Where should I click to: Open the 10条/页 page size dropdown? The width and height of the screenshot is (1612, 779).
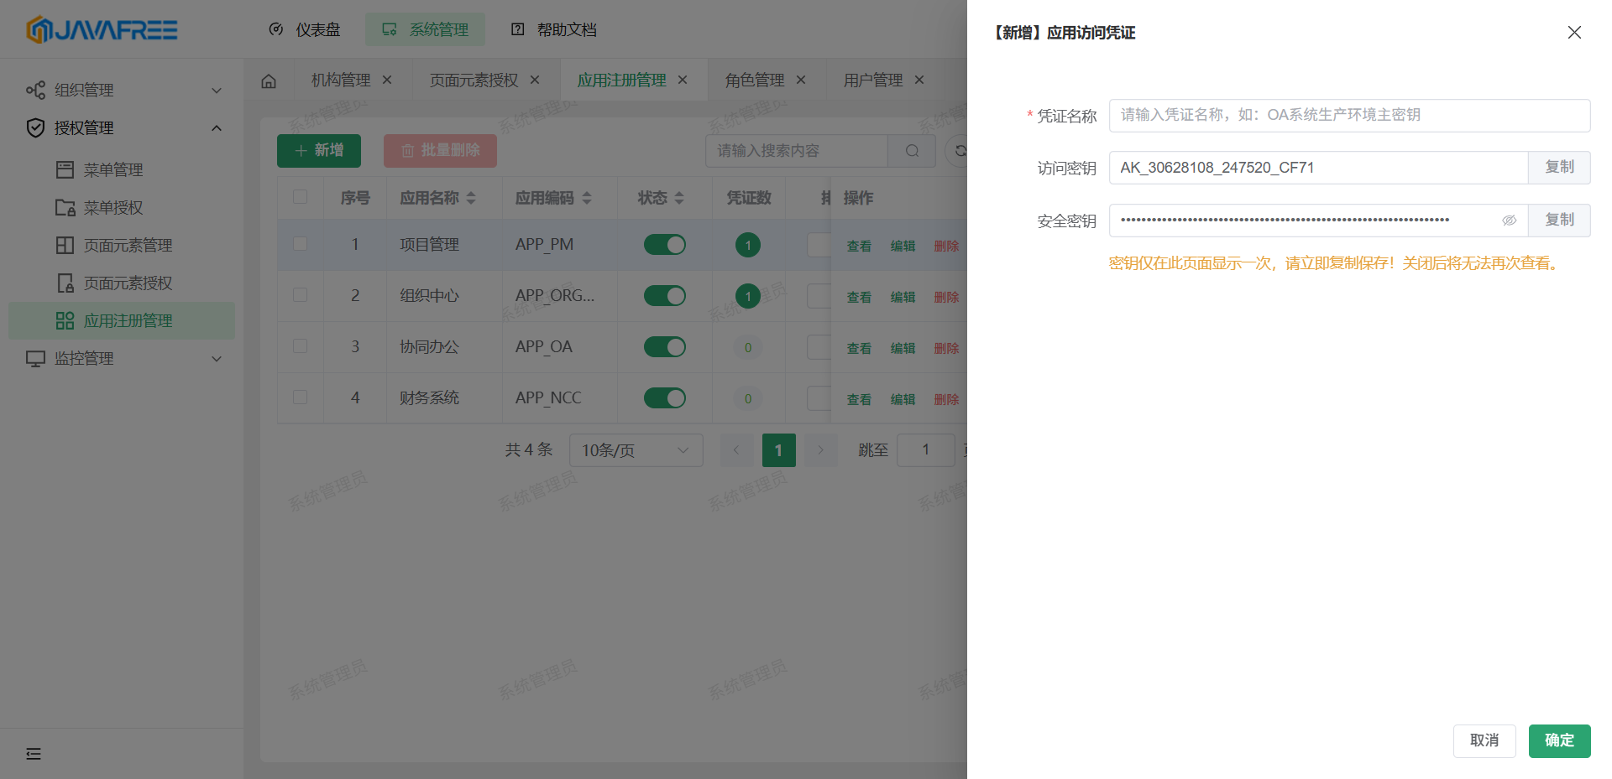click(636, 450)
